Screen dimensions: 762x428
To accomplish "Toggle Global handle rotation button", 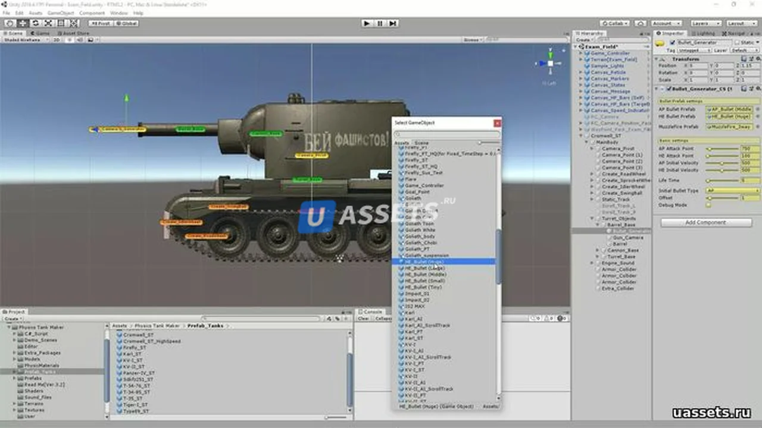I will pyautogui.click(x=126, y=23).
